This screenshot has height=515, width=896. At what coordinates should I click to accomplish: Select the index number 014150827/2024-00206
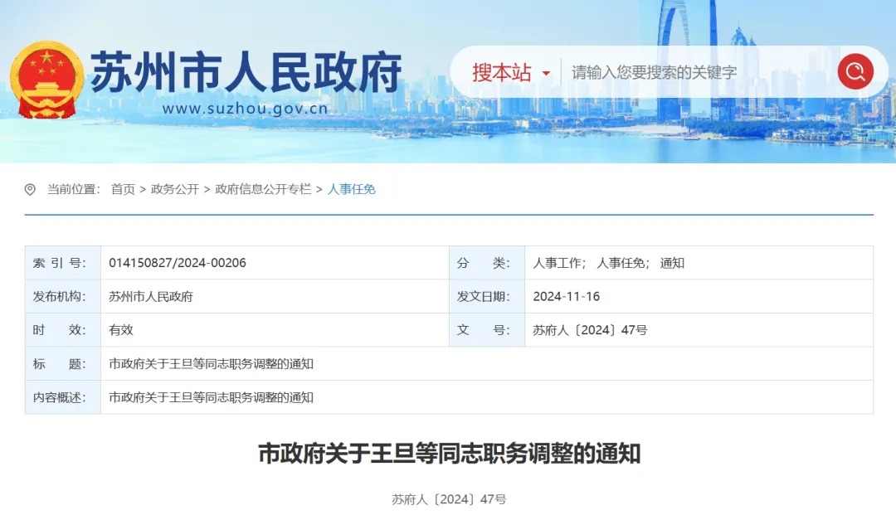(x=177, y=263)
